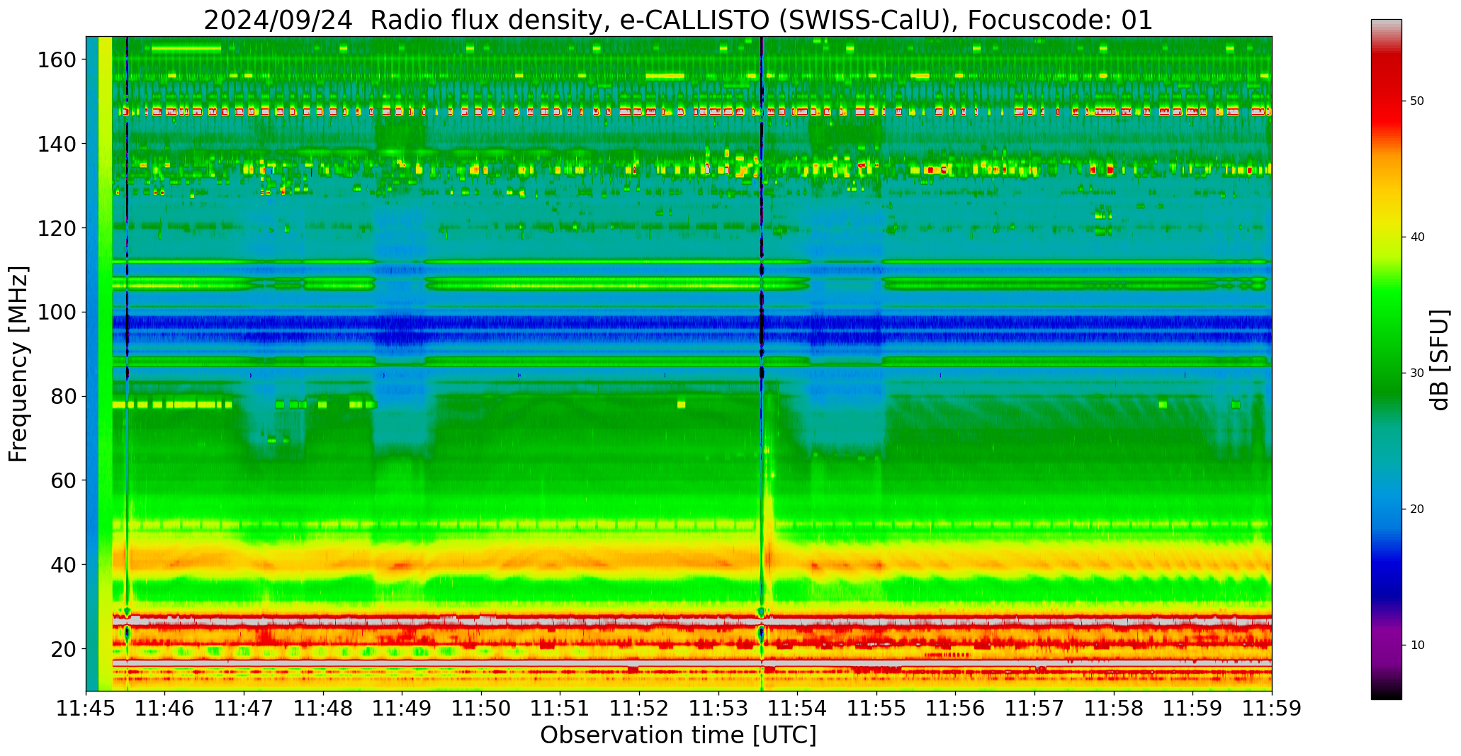The height and width of the screenshot is (756, 1461).
Task: Click the 160 MHz frequency tick label
Action: [x=57, y=60]
